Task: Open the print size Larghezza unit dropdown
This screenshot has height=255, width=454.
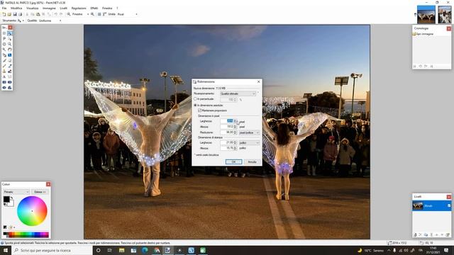Action: (249, 143)
